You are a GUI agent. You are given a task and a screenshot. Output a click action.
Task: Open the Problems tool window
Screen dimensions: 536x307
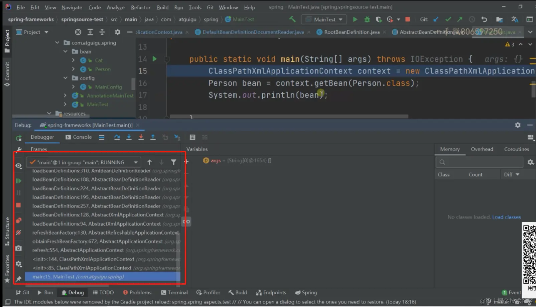137,292
